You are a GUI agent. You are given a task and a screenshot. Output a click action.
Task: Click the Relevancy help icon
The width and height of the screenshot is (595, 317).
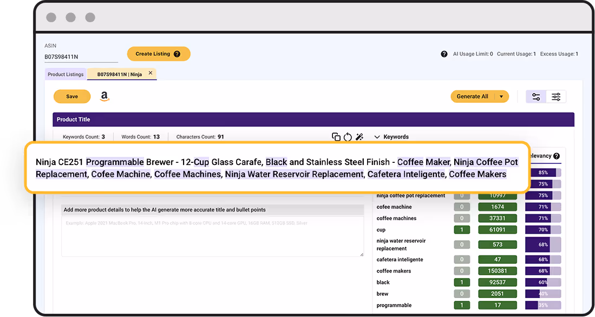pos(557,156)
